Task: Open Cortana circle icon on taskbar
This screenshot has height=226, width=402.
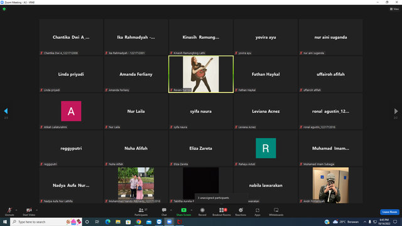Action: click(87, 222)
